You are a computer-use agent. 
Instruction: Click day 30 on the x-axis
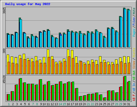(x=124, y=104)
